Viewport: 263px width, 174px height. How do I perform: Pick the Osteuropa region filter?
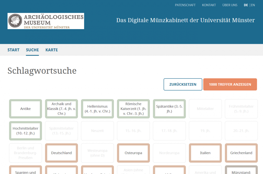pos(133,153)
